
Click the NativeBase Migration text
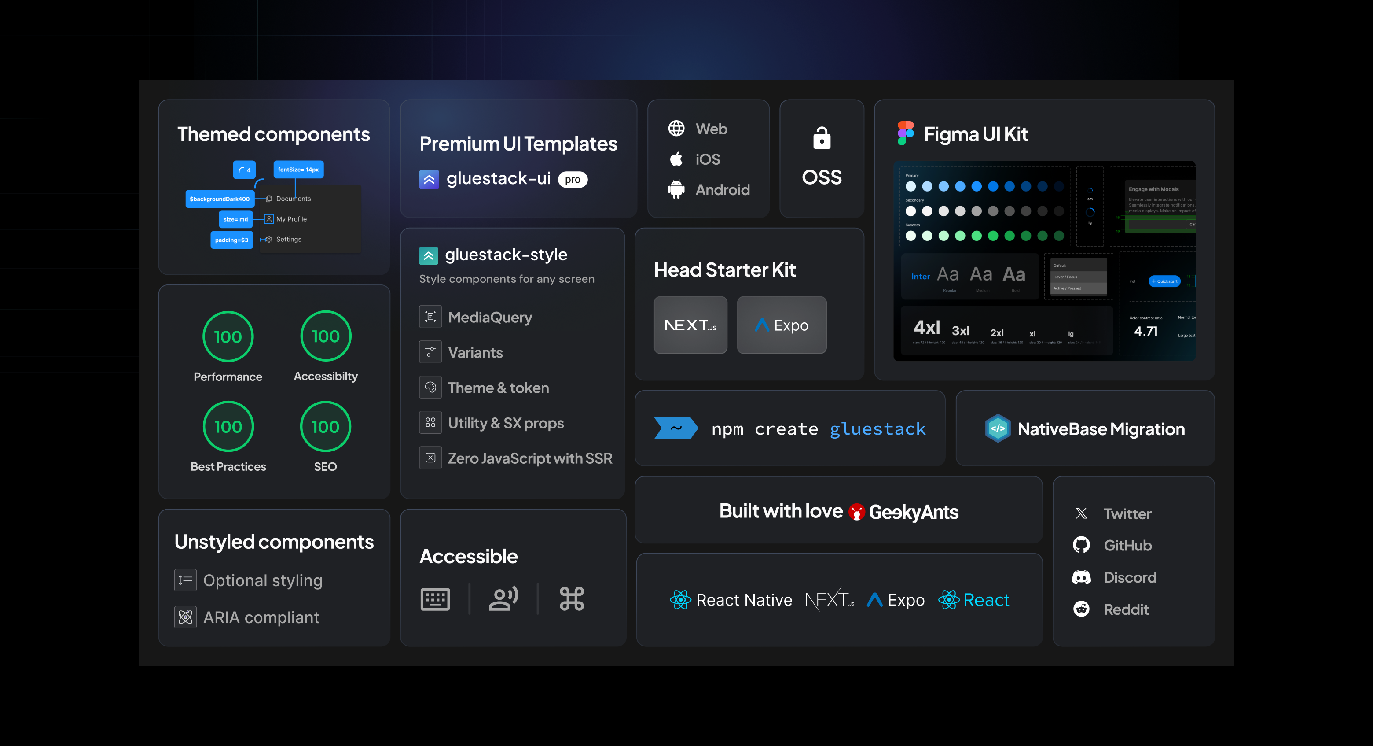pos(1101,429)
